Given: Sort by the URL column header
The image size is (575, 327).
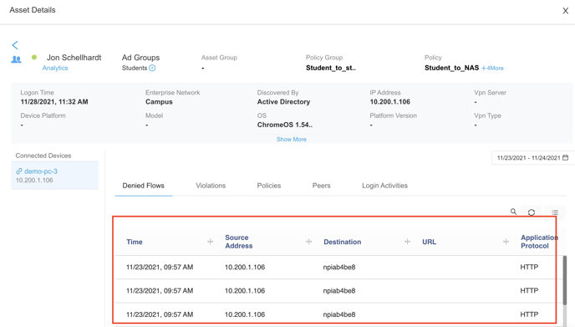Looking at the screenshot, I should pos(429,242).
